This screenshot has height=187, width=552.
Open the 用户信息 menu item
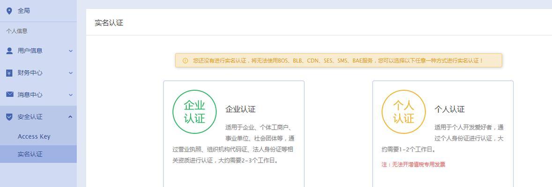tap(38, 50)
